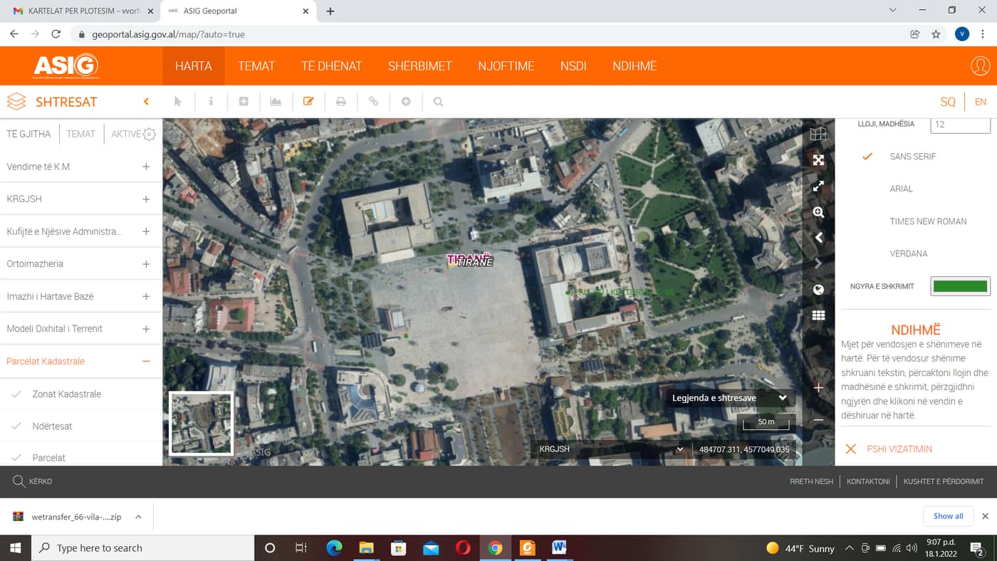Switch to the AKTIVE layers tab

click(x=126, y=134)
